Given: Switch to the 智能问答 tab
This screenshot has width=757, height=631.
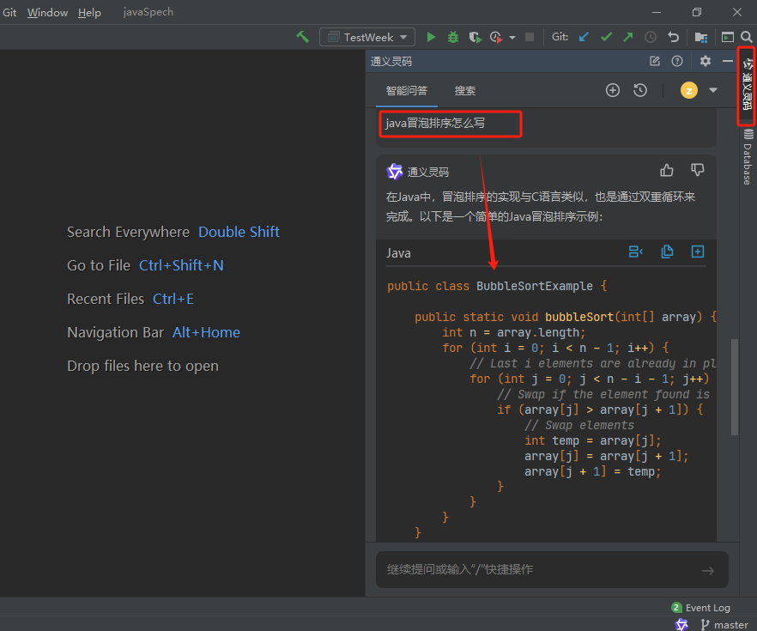Looking at the screenshot, I should 407,91.
